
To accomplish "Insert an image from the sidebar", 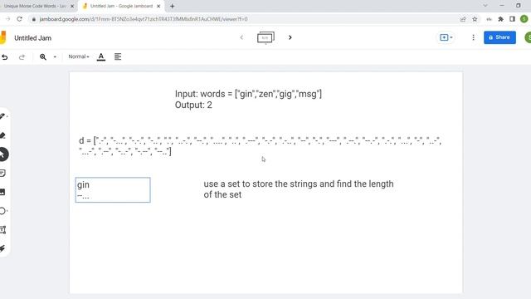I will tap(2, 192).
